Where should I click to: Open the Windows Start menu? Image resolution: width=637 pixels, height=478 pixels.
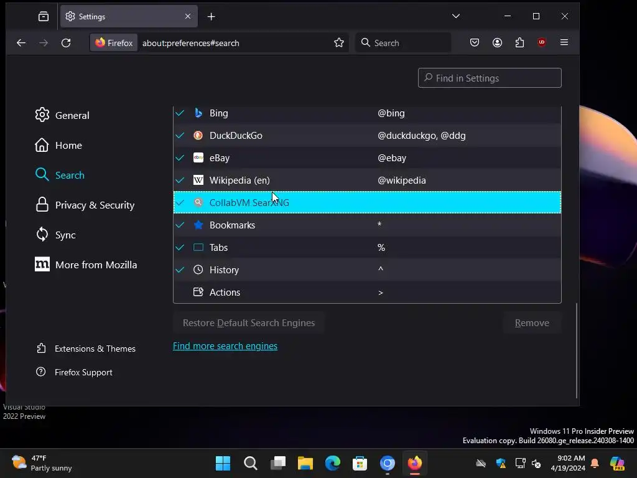pos(223,463)
